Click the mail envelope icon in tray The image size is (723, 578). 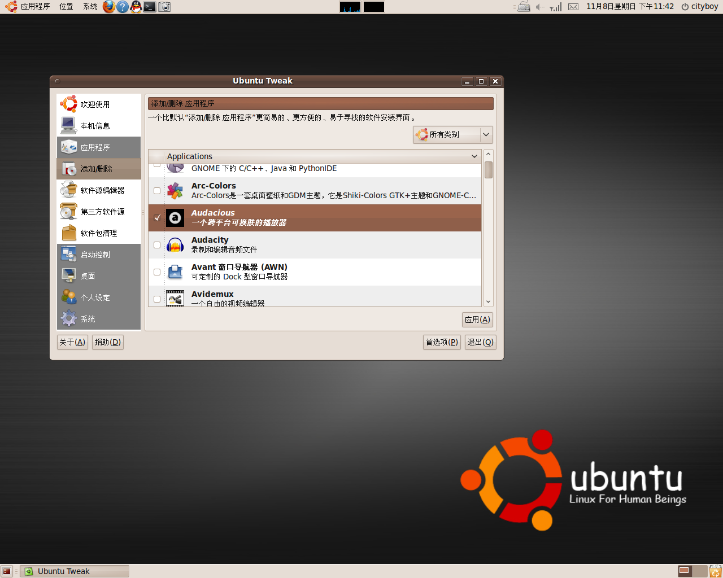(573, 7)
